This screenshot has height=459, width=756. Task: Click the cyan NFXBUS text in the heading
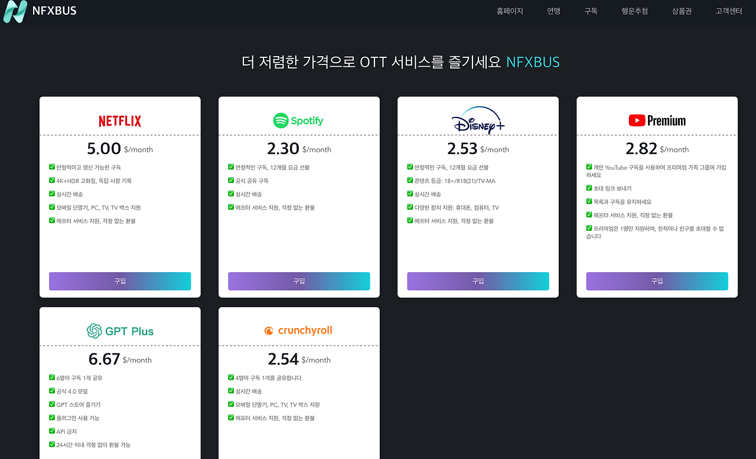[x=533, y=61]
